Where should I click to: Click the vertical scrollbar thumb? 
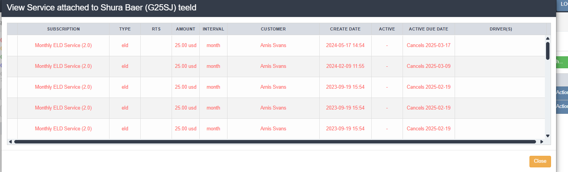click(x=548, y=51)
